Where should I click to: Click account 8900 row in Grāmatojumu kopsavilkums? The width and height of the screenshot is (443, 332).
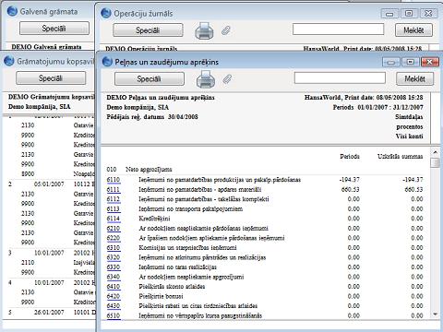coord(28,174)
